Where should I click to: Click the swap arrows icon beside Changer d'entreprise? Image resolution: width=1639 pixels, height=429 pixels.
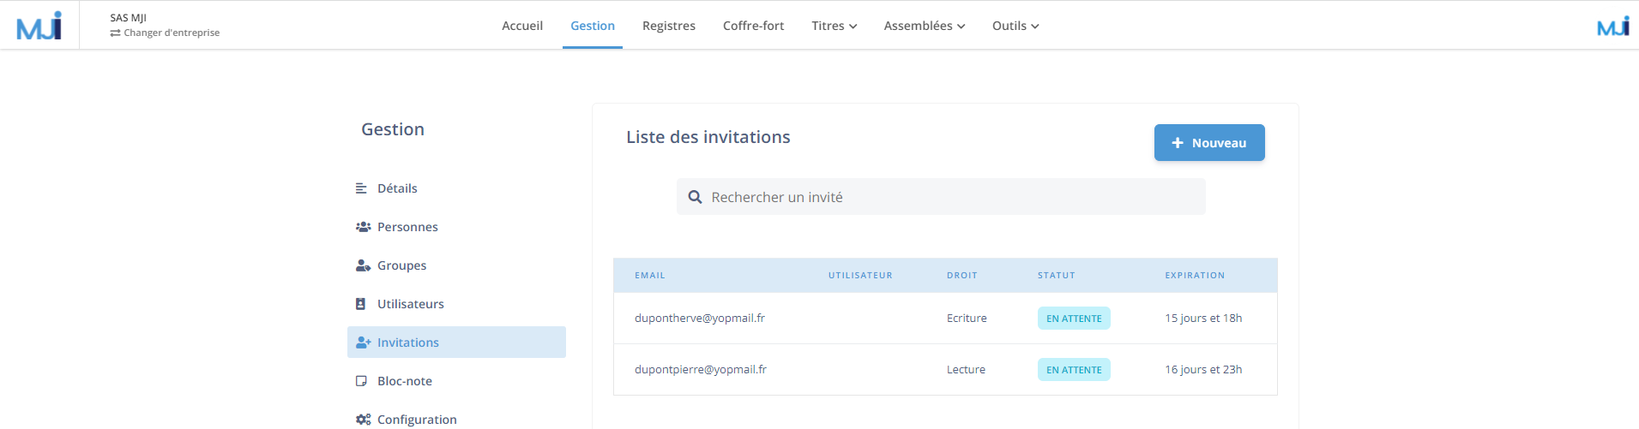115,33
